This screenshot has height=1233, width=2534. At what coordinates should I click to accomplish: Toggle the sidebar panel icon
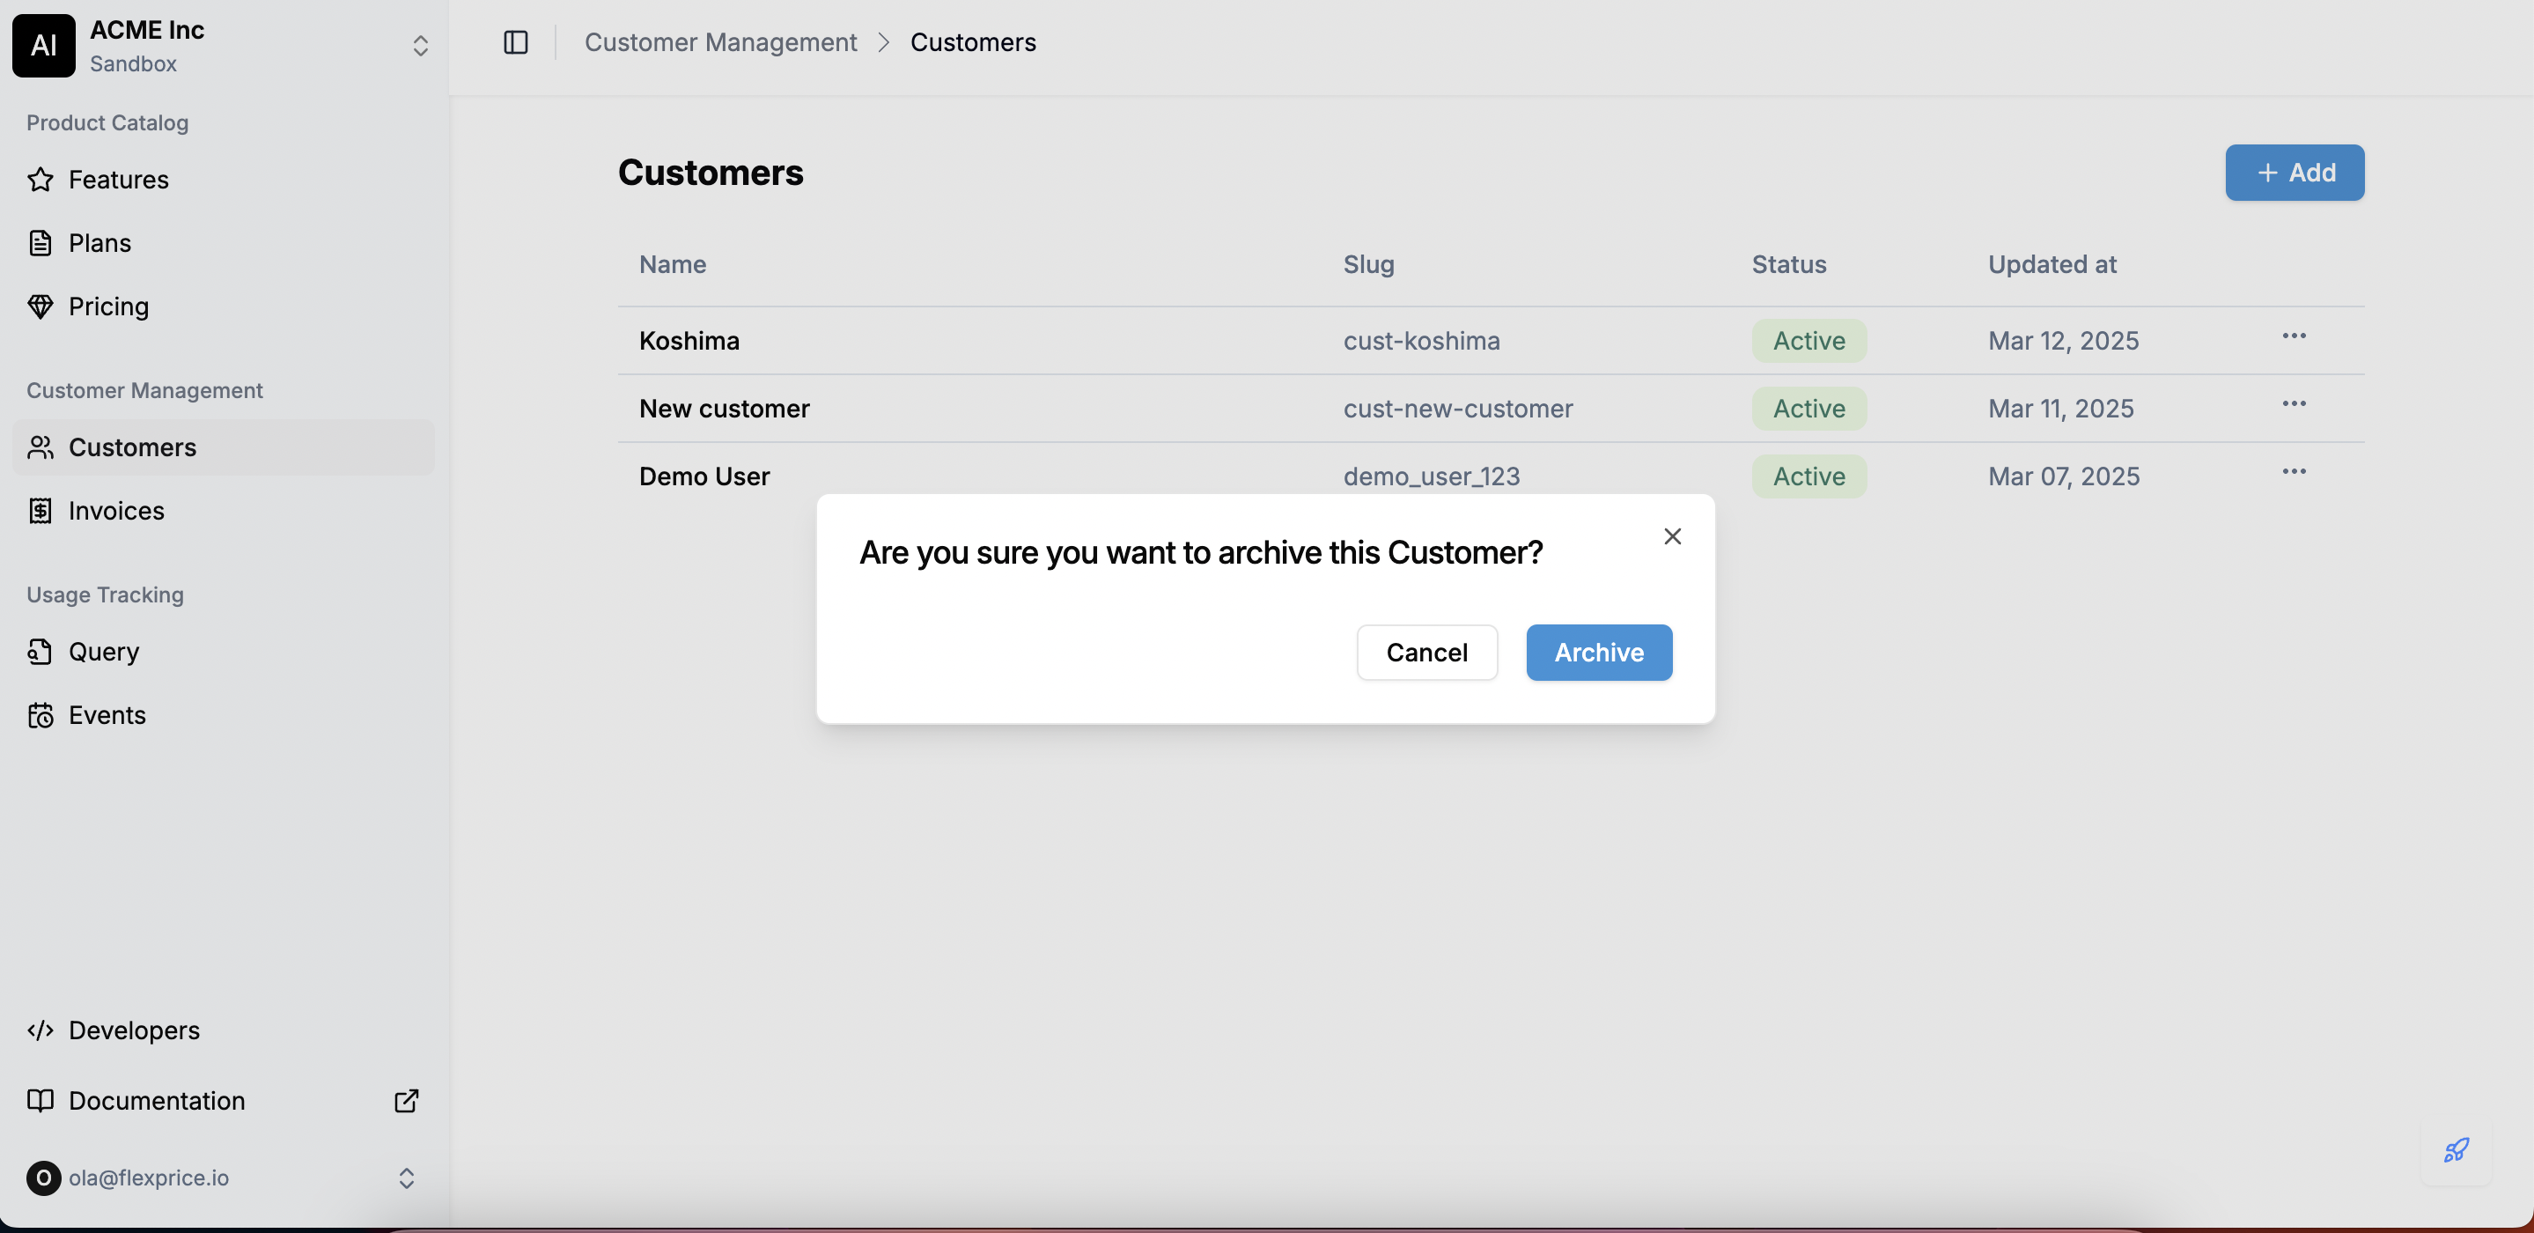click(515, 42)
